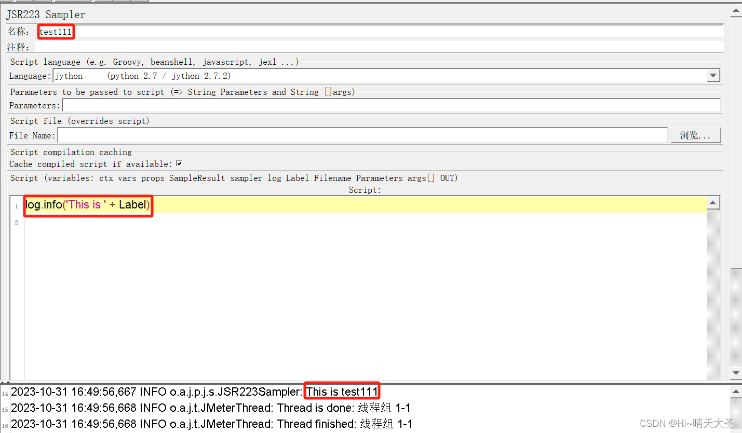
Task: Click the 'Thread is done: 线程组 1-1' log line
Action: click(x=211, y=408)
